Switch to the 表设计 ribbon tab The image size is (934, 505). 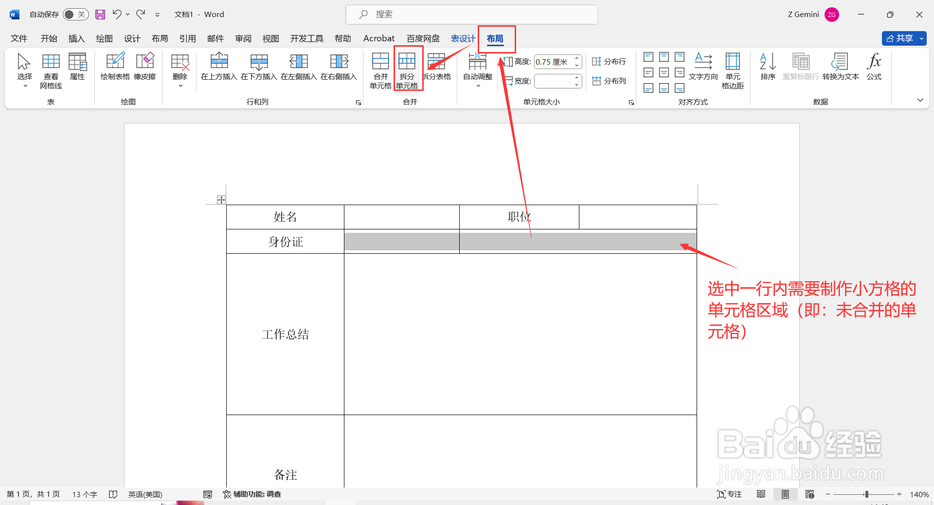pos(463,38)
